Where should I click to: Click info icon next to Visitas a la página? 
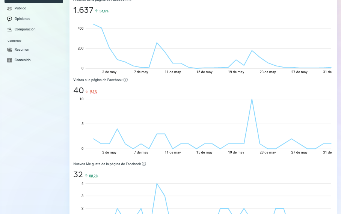coord(125,80)
